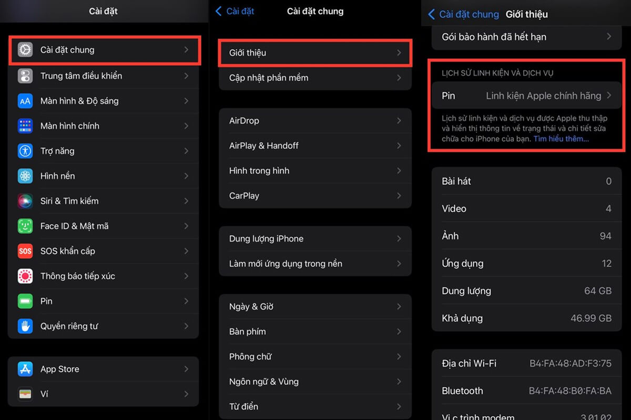Select Khả dụng 46.99 GB row
This screenshot has height=420, width=631.
click(526, 318)
